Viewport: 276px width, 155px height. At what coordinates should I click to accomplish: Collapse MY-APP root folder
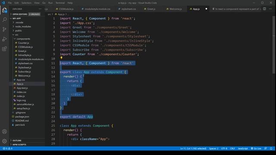click(27, 18)
